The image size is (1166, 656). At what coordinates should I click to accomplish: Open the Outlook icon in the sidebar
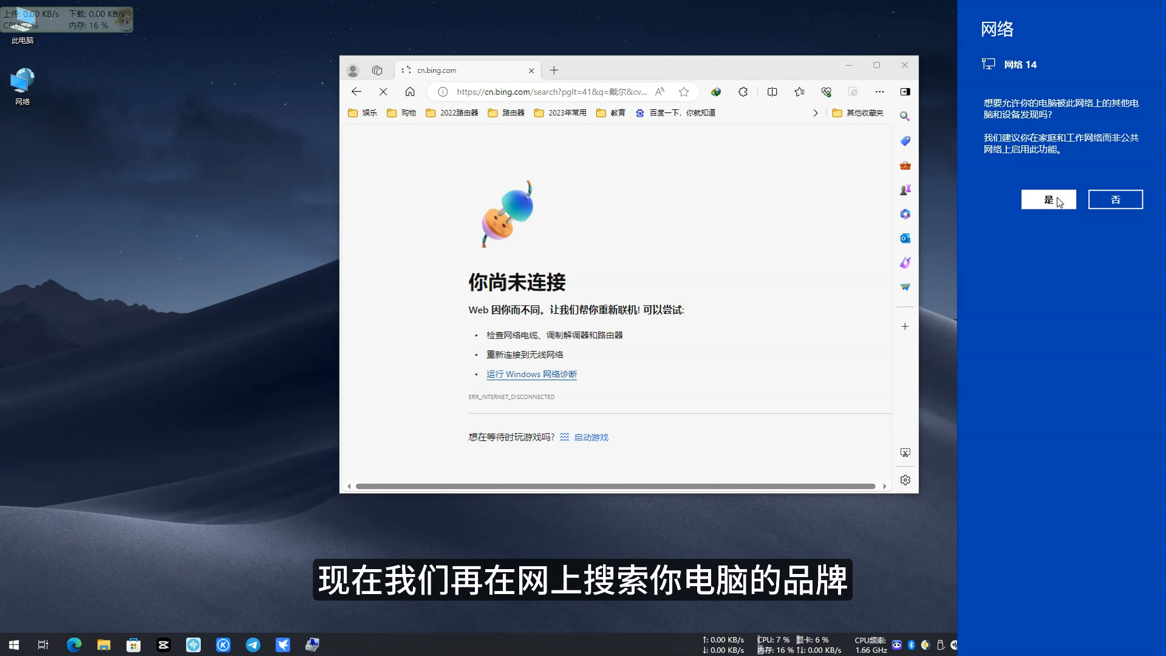coord(905,238)
